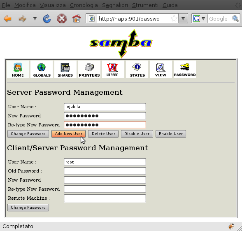Click the Client/Server Password Management heading
The width and height of the screenshot is (242, 231).
coord(77,148)
